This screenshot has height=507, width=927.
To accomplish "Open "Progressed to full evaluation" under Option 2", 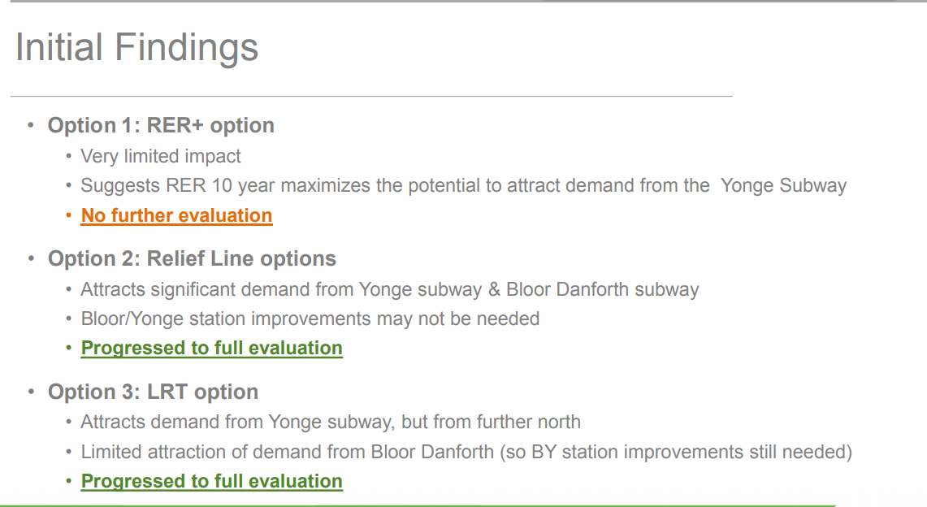I will click(211, 348).
